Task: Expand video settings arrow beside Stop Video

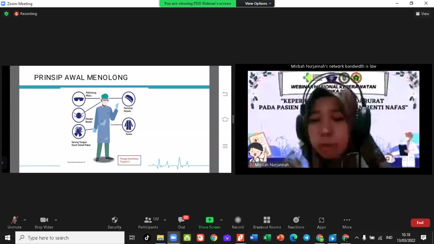Action: point(56,220)
